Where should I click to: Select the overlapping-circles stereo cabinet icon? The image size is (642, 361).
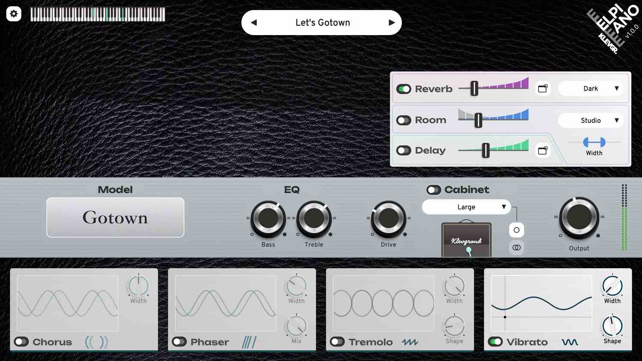(517, 248)
